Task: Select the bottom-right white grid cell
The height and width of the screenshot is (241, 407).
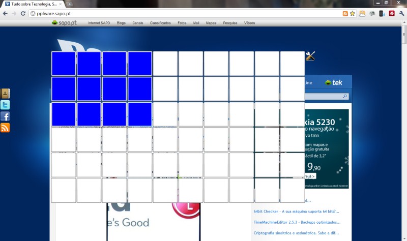Action: [x=292, y=191]
